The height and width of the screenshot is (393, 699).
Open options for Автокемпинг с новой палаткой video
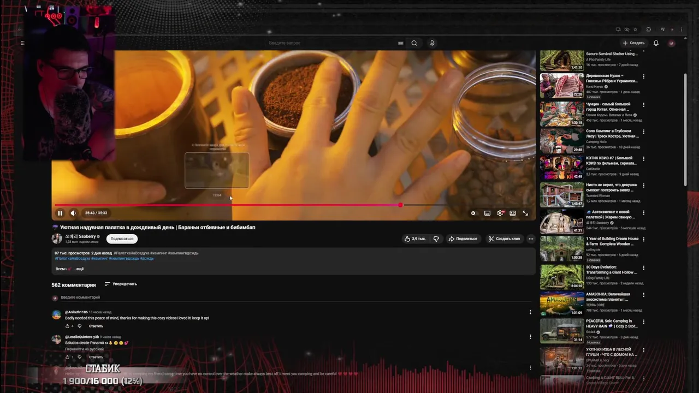[643, 213]
